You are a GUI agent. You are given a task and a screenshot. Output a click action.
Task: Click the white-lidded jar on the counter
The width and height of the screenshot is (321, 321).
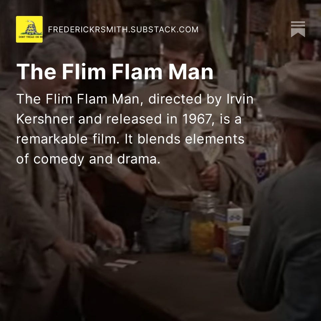238,245
